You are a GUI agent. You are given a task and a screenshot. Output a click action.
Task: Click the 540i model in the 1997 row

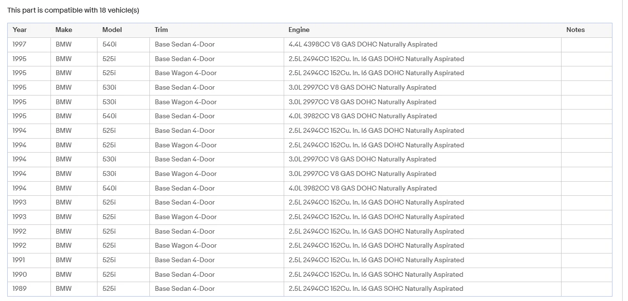coord(110,45)
